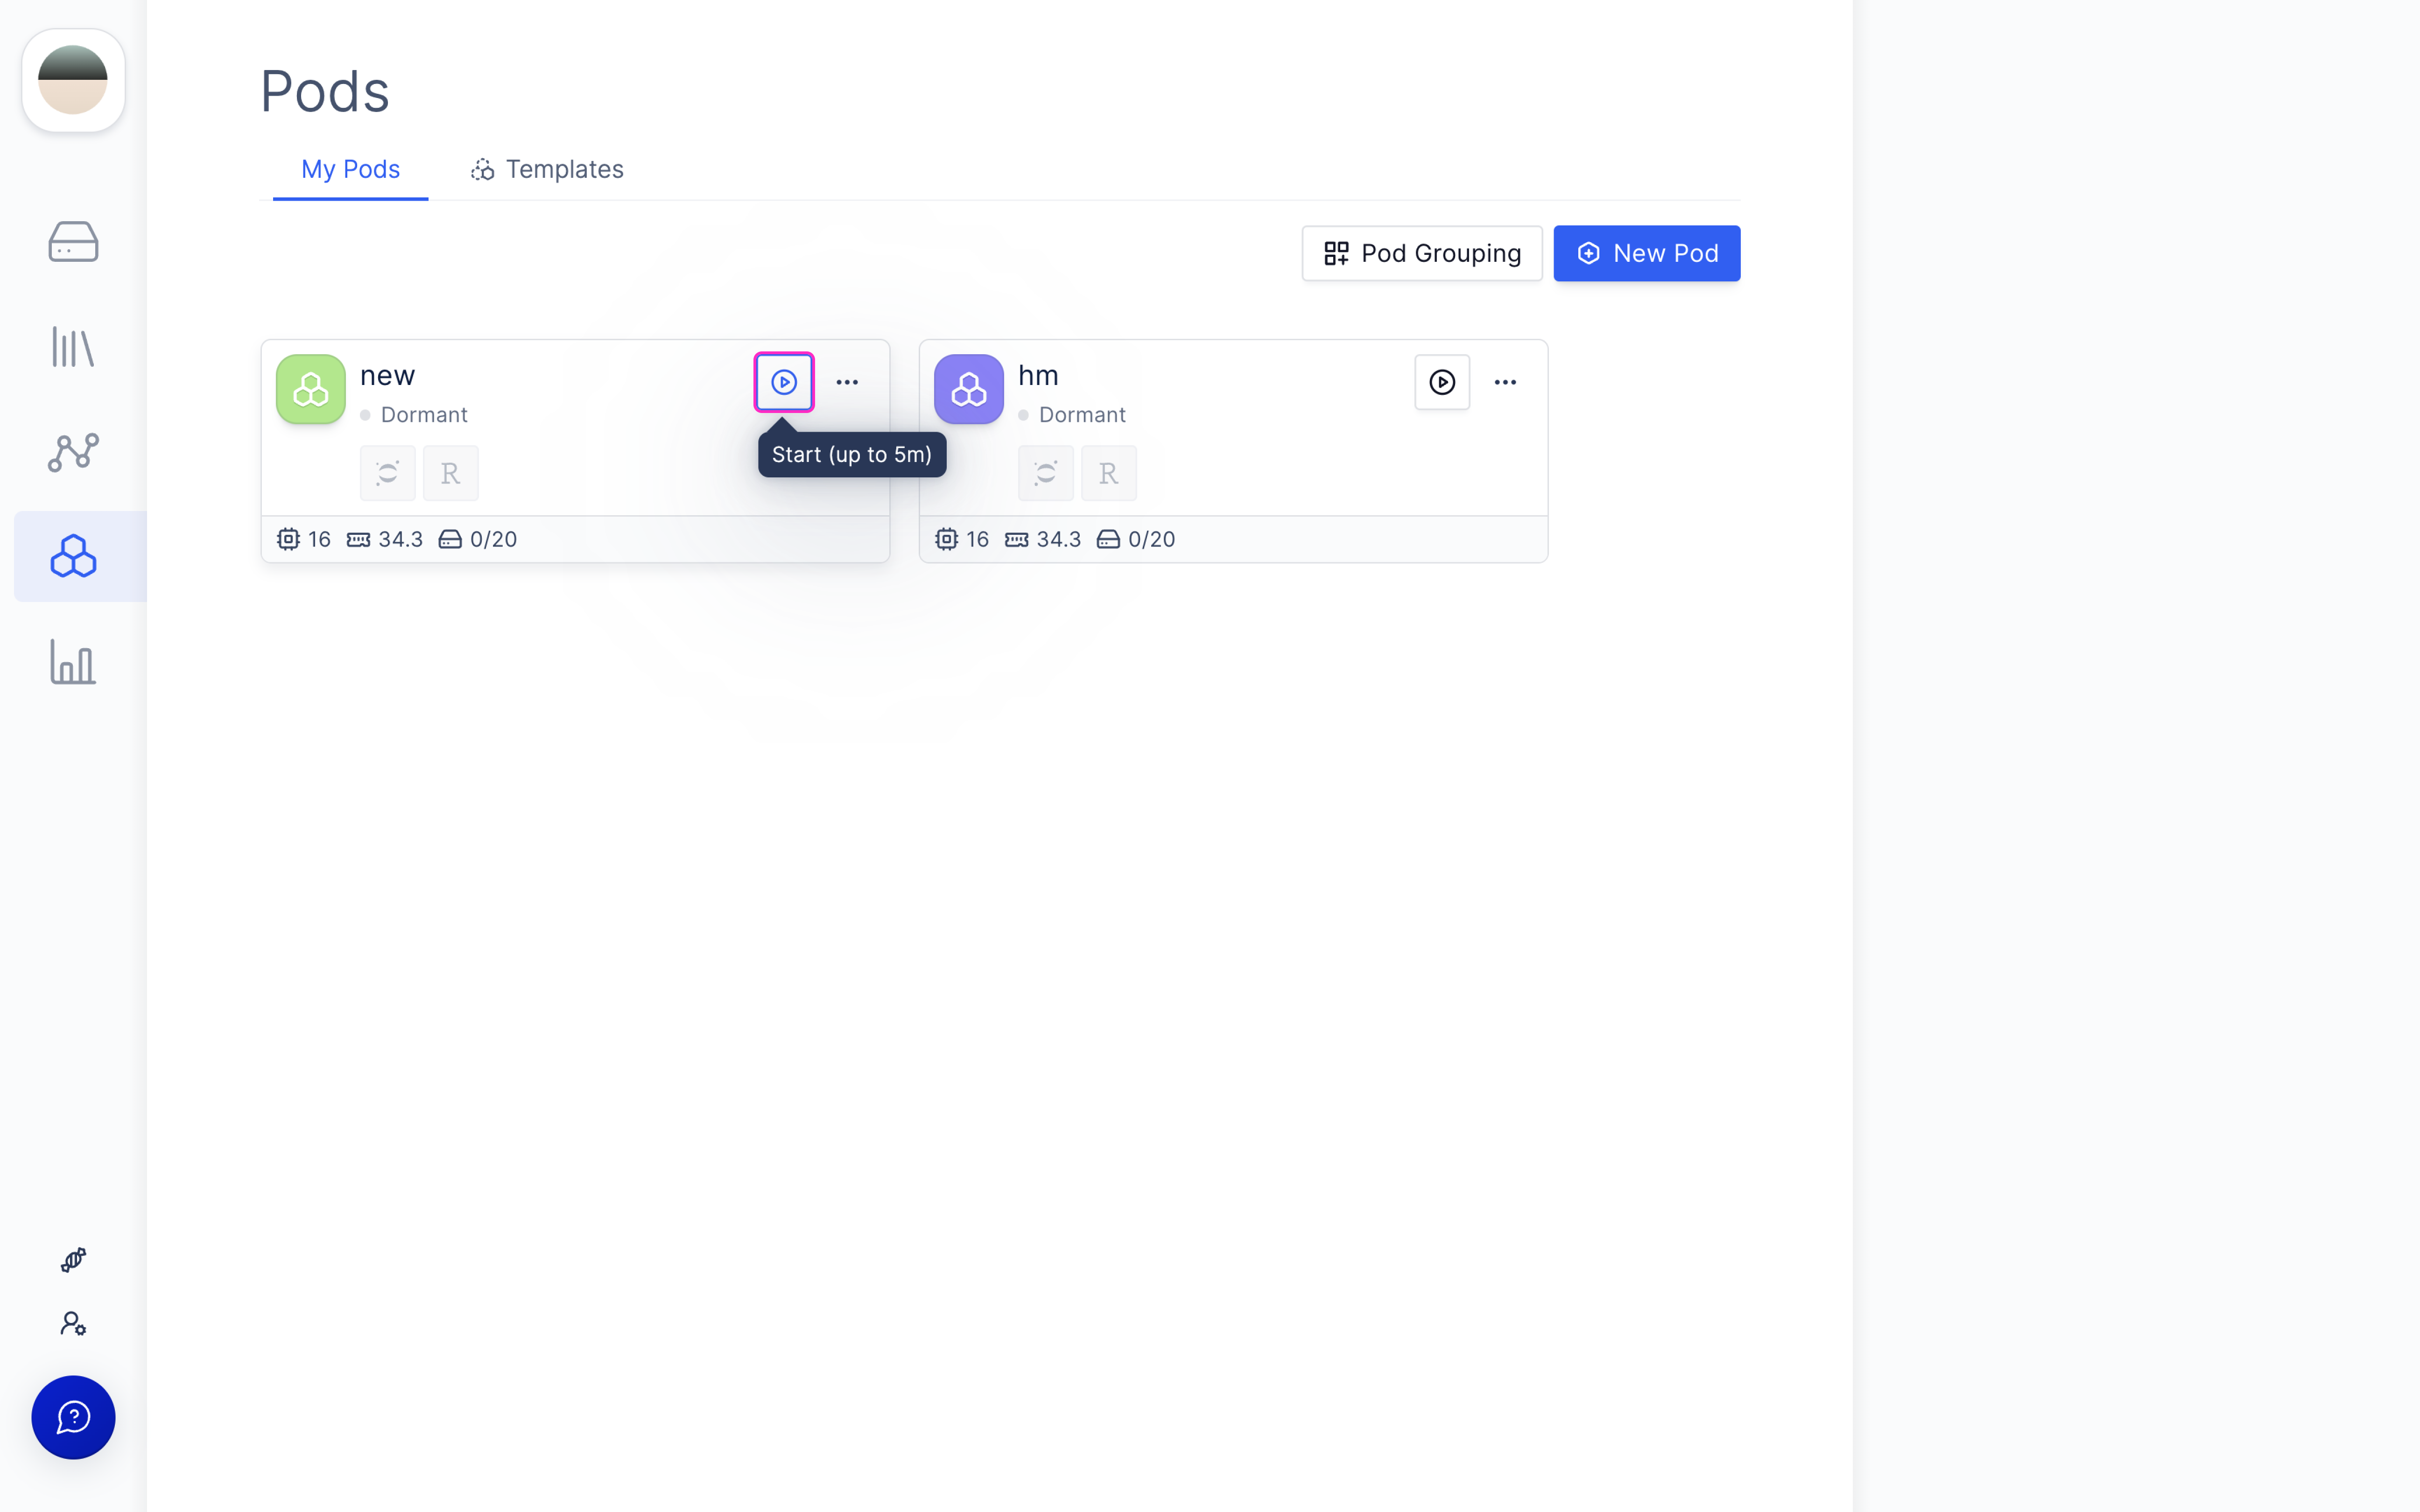Open more options menu for 'new' pod
The width and height of the screenshot is (2420, 1512).
(847, 382)
